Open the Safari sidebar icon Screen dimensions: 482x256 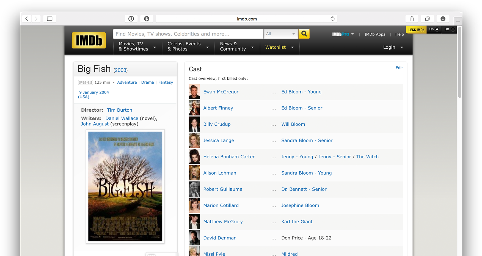click(x=49, y=18)
